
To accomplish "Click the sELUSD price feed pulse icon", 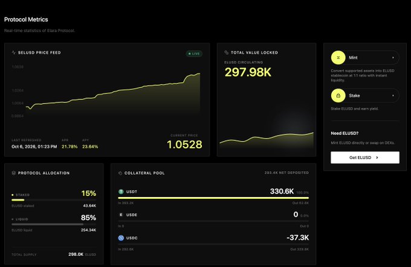I will [x=14, y=52].
